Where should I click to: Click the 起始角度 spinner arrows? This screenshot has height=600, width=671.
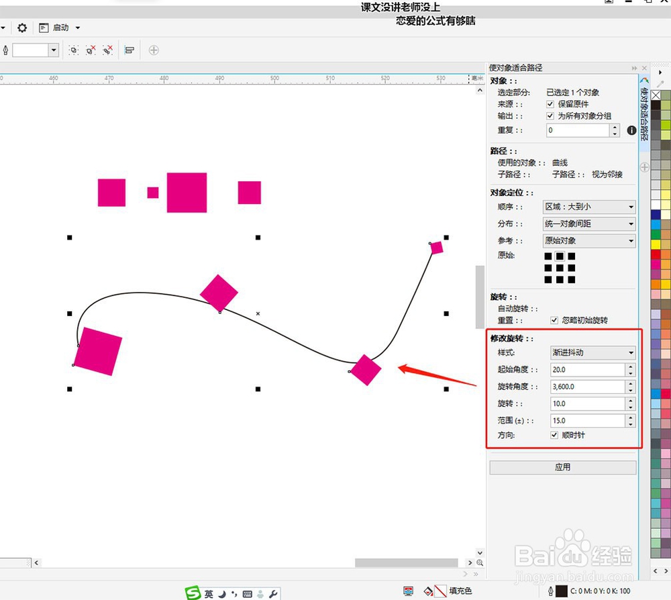tap(630, 370)
